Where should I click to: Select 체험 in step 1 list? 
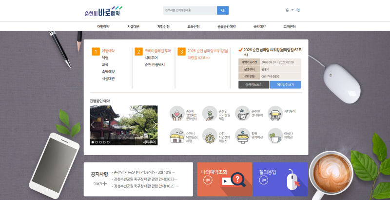tap(105, 58)
